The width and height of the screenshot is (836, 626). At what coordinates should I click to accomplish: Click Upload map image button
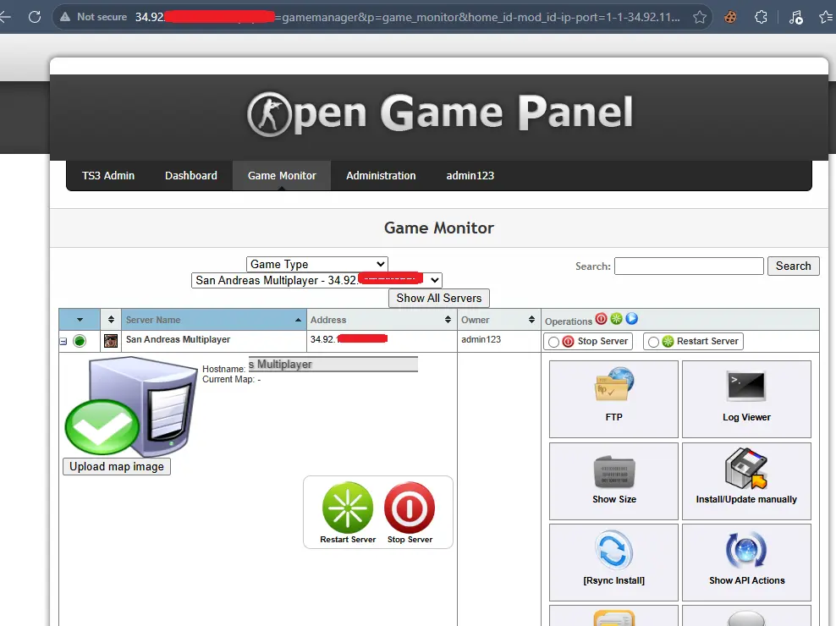pos(117,467)
